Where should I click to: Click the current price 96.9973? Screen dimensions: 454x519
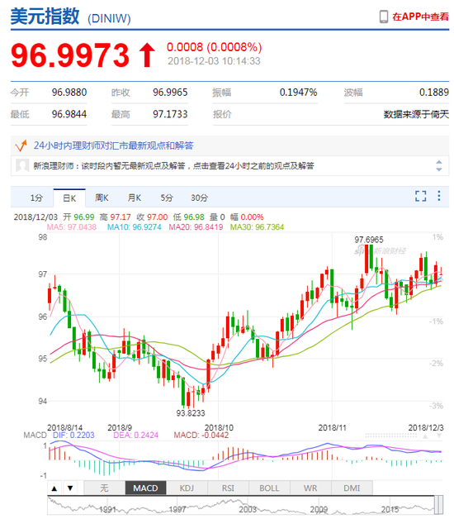[x=70, y=55]
